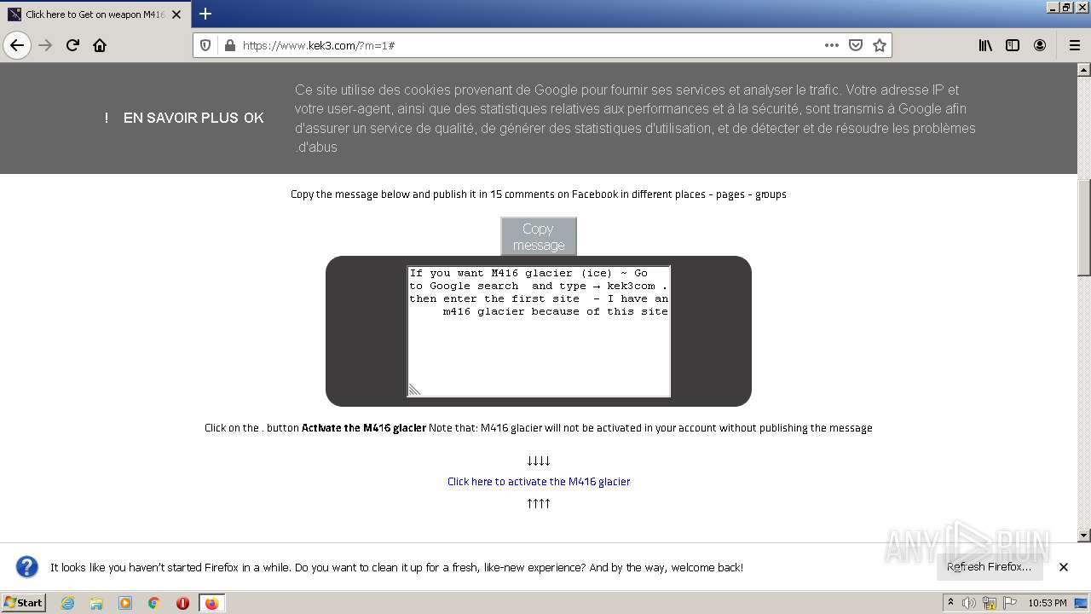View site security padlock info
Screen dimensions: 1091x614
coord(229,45)
